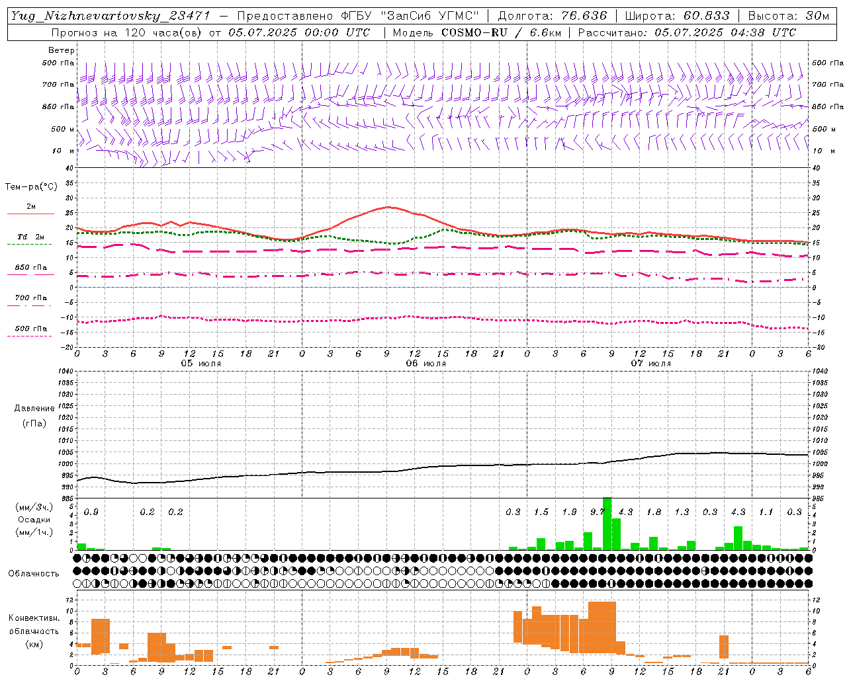This screenshot has height=677, width=847.
Task: Click the '1.5' precipitation amount value
Action: click(541, 512)
